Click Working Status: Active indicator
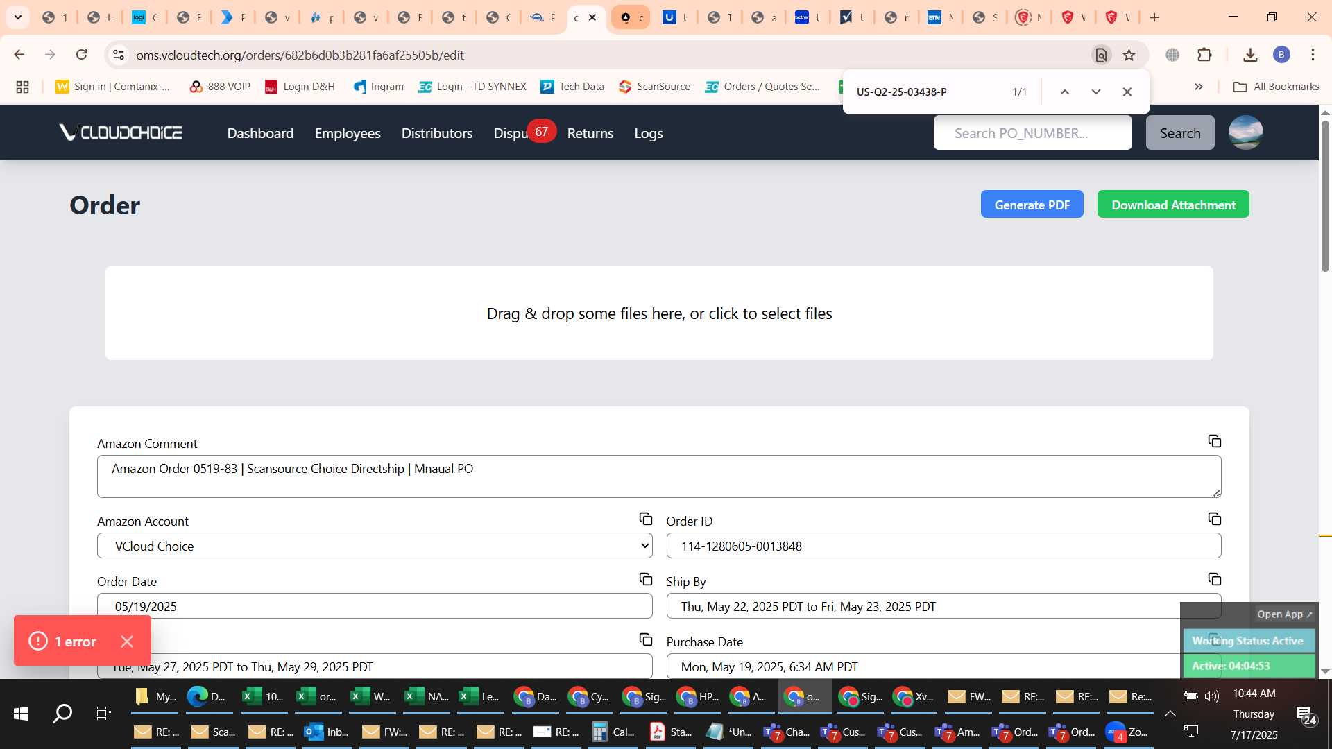The width and height of the screenshot is (1332, 749). [1248, 641]
